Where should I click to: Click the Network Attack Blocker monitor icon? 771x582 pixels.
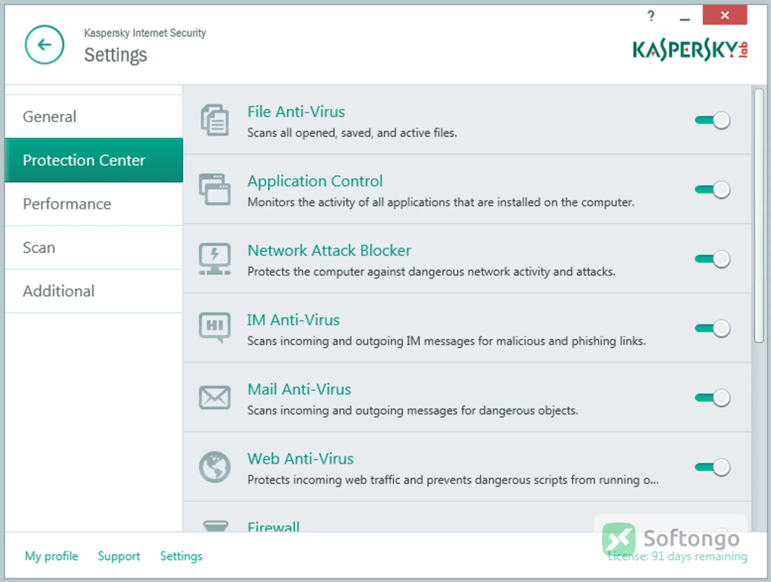(215, 259)
